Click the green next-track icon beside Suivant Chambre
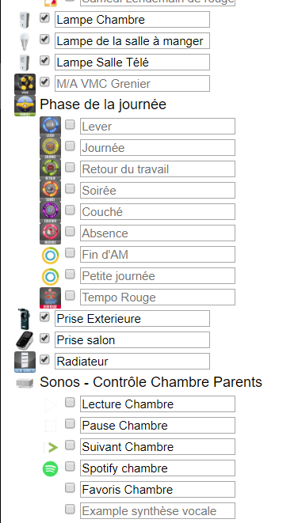The width and height of the screenshot is (298, 523). click(51, 447)
